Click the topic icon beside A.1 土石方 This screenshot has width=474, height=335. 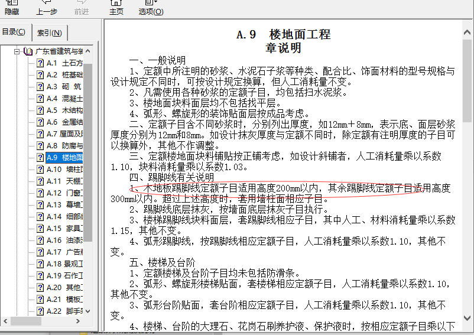point(40,63)
